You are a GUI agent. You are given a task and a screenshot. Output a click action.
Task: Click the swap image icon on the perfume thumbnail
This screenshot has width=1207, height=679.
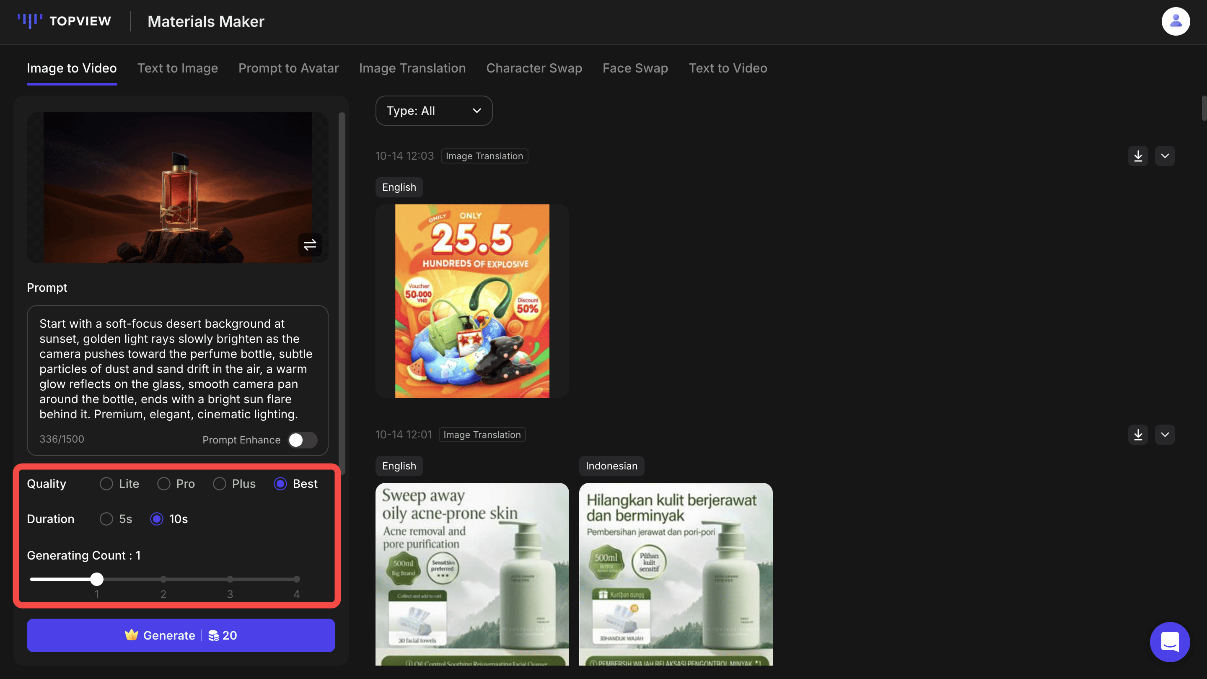[x=310, y=244]
